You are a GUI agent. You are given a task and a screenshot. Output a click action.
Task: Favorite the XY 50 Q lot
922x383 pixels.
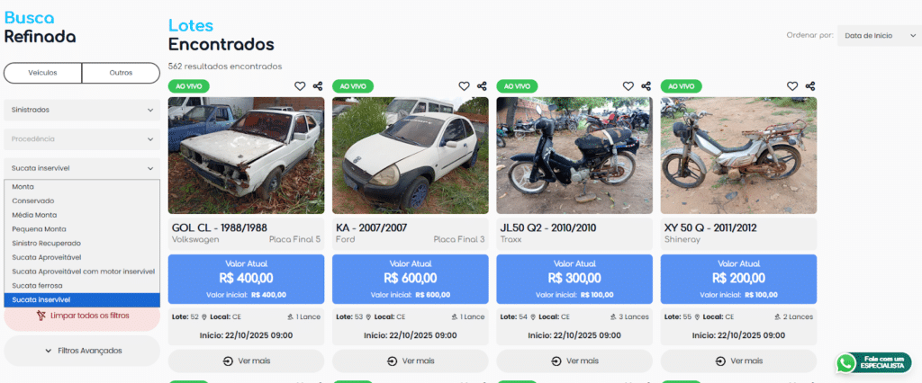[x=792, y=86]
